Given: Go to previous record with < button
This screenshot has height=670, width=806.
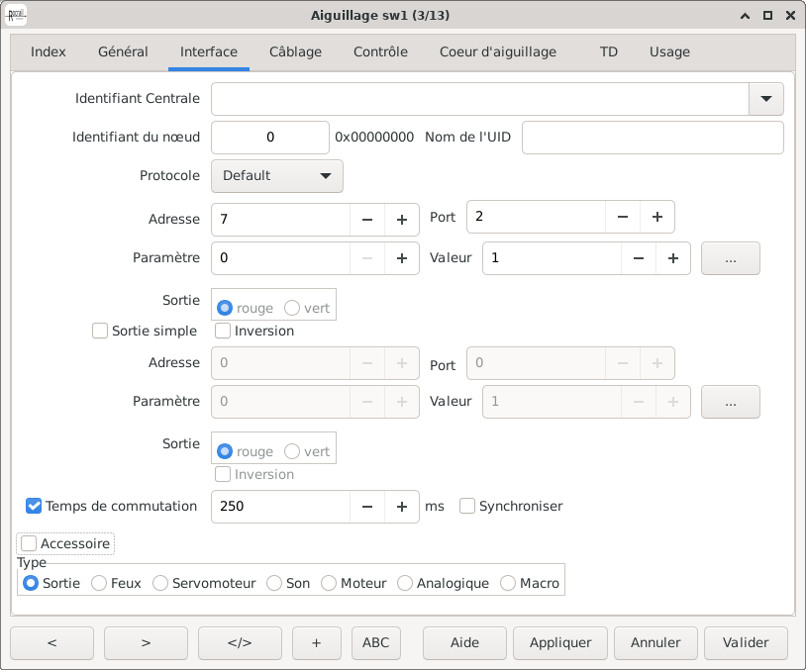Looking at the screenshot, I should 51,643.
